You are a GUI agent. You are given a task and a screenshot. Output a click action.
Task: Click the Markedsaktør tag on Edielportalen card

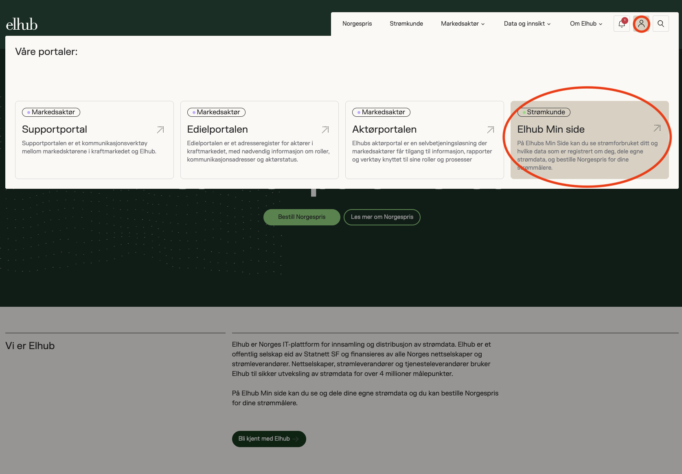[216, 112]
